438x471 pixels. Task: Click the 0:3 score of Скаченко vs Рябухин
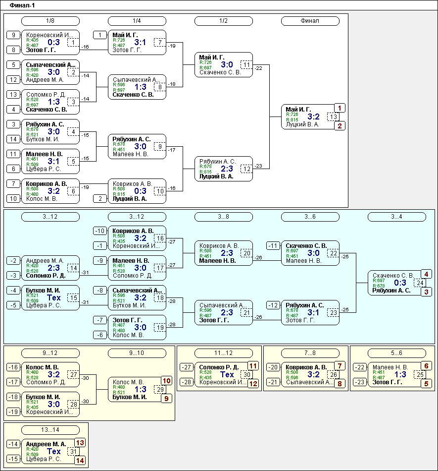(400, 283)
